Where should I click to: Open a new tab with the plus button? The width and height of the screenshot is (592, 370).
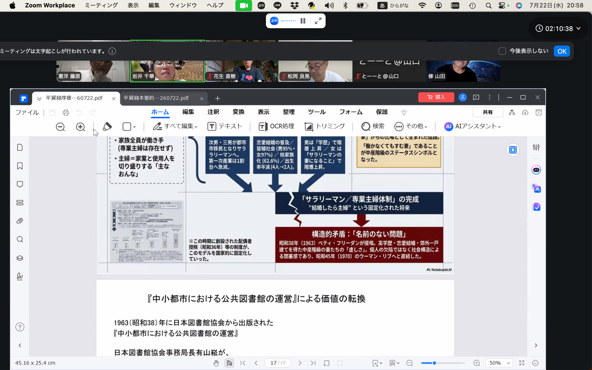click(x=217, y=98)
